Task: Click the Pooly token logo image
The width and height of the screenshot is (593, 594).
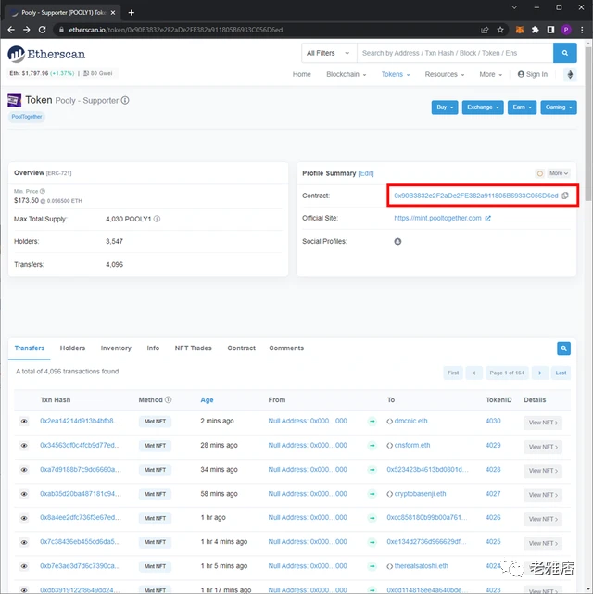Action: tap(15, 100)
